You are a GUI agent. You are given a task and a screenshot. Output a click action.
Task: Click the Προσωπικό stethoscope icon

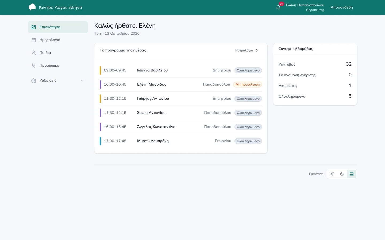(34, 66)
